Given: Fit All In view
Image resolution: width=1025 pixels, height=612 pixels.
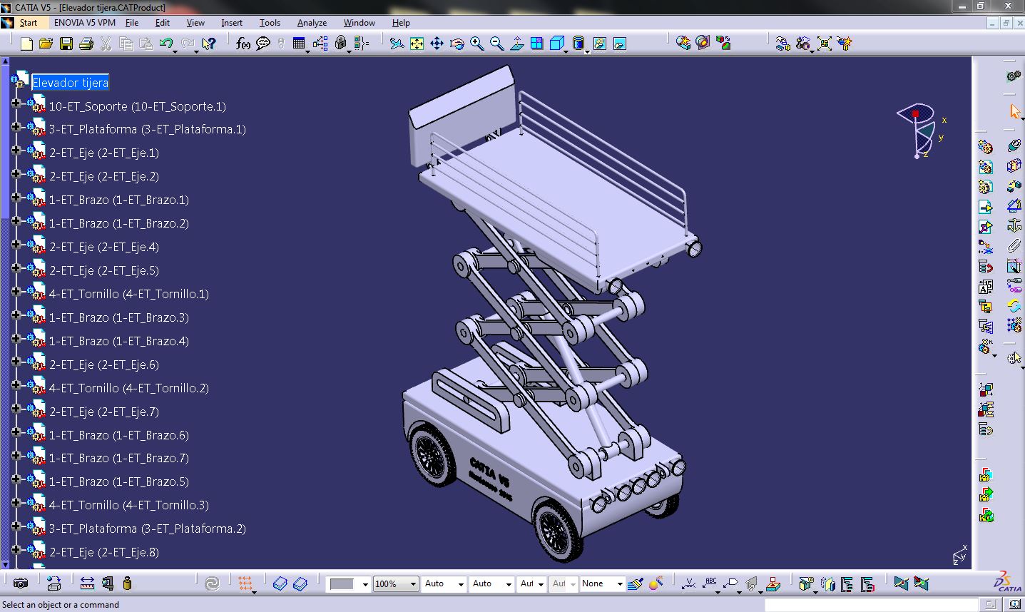Looking at the screenshot, I should (417, 44).
